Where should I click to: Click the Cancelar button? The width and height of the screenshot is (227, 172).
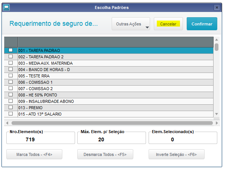[x=168, y=24]
